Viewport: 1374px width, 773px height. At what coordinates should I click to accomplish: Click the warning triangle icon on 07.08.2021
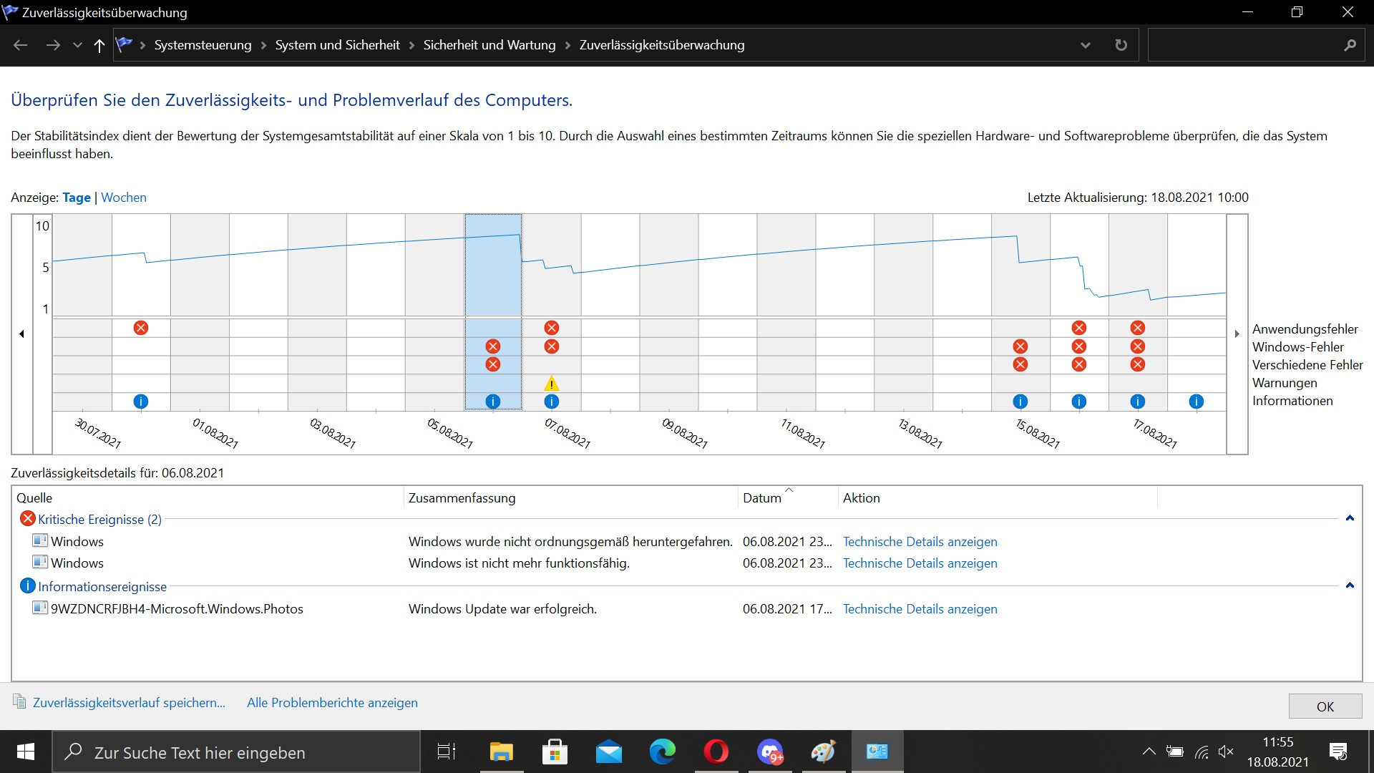tap(551, 384)
